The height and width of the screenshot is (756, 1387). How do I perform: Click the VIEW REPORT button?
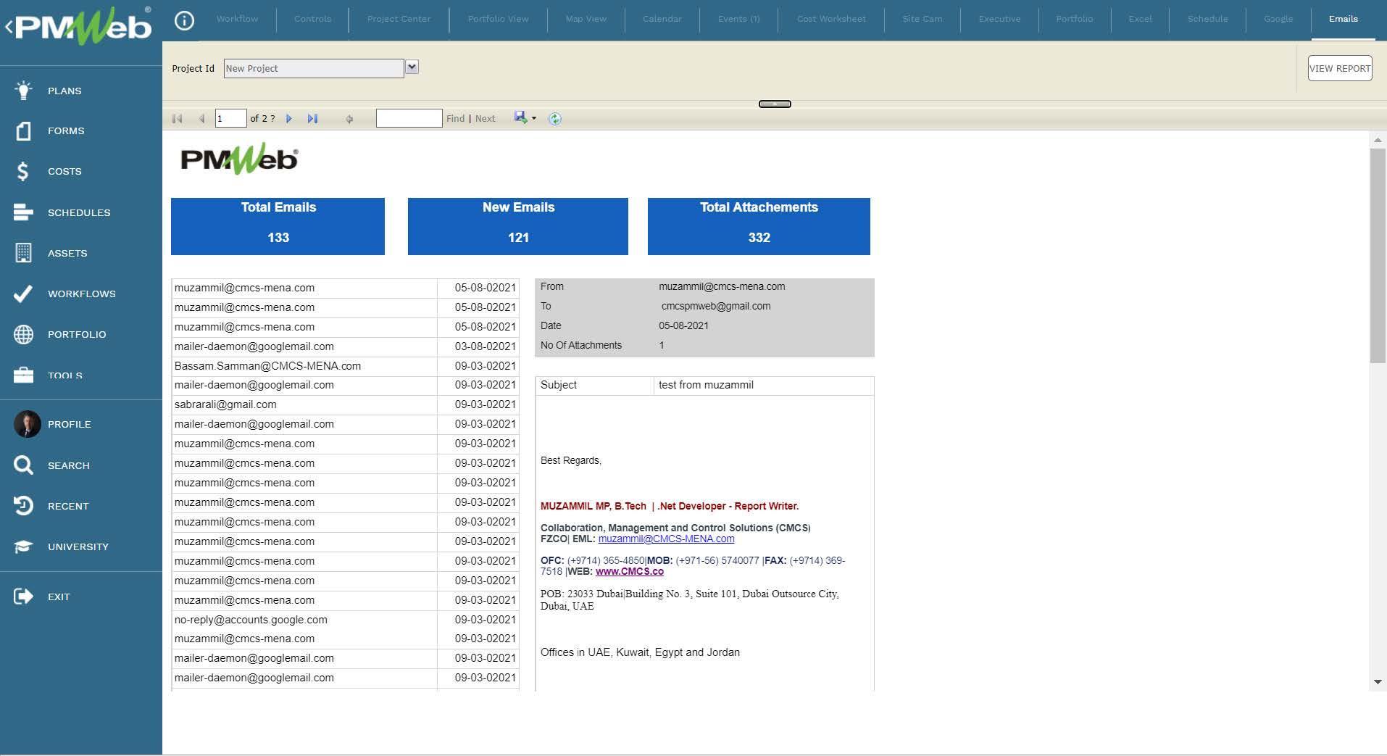(x=1339, y=68)
